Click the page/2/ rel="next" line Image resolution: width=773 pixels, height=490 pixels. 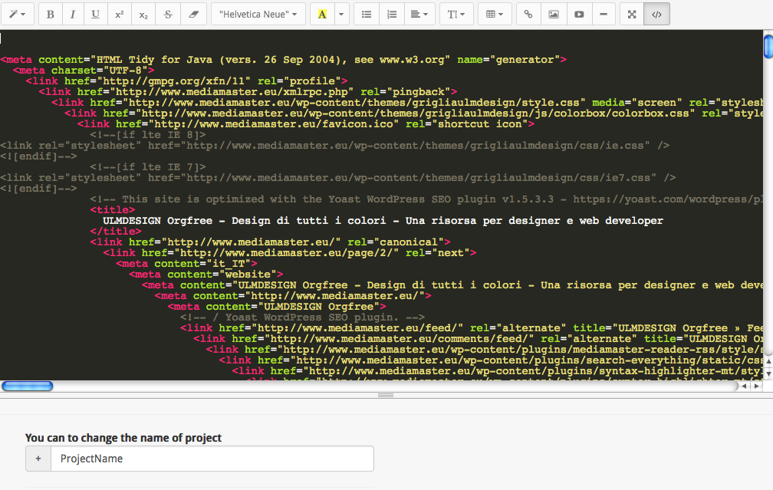point(289,253)
